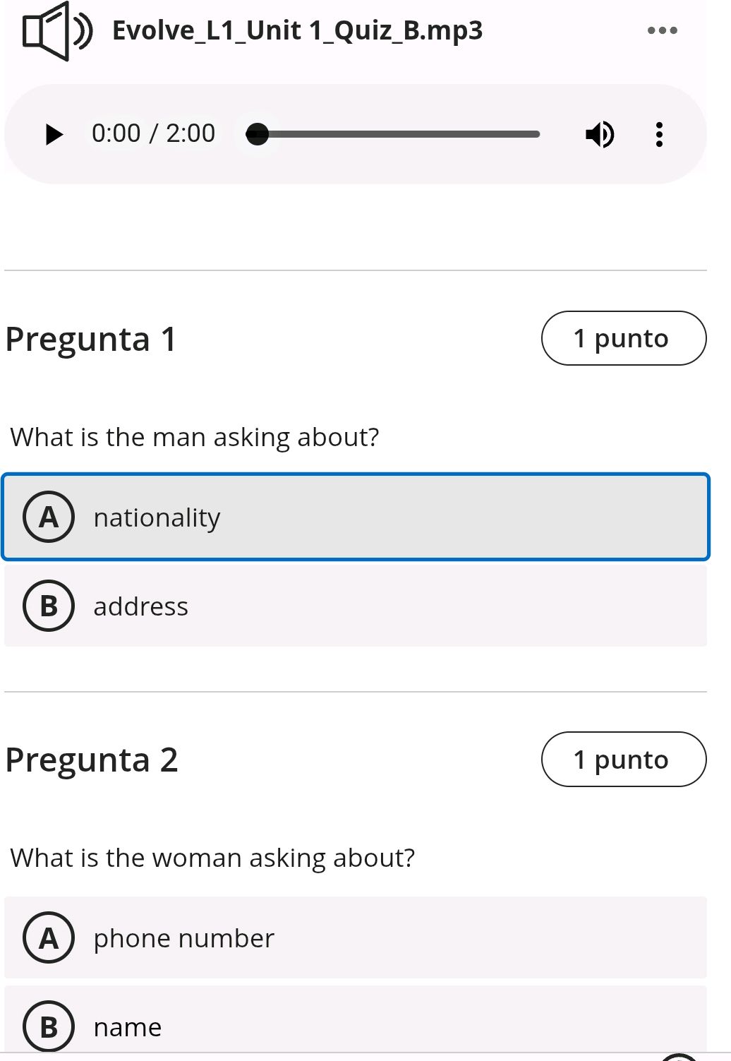Click the speaker icon beside the audio file name
The image size is (731, 1061).
tap(56, 30)
